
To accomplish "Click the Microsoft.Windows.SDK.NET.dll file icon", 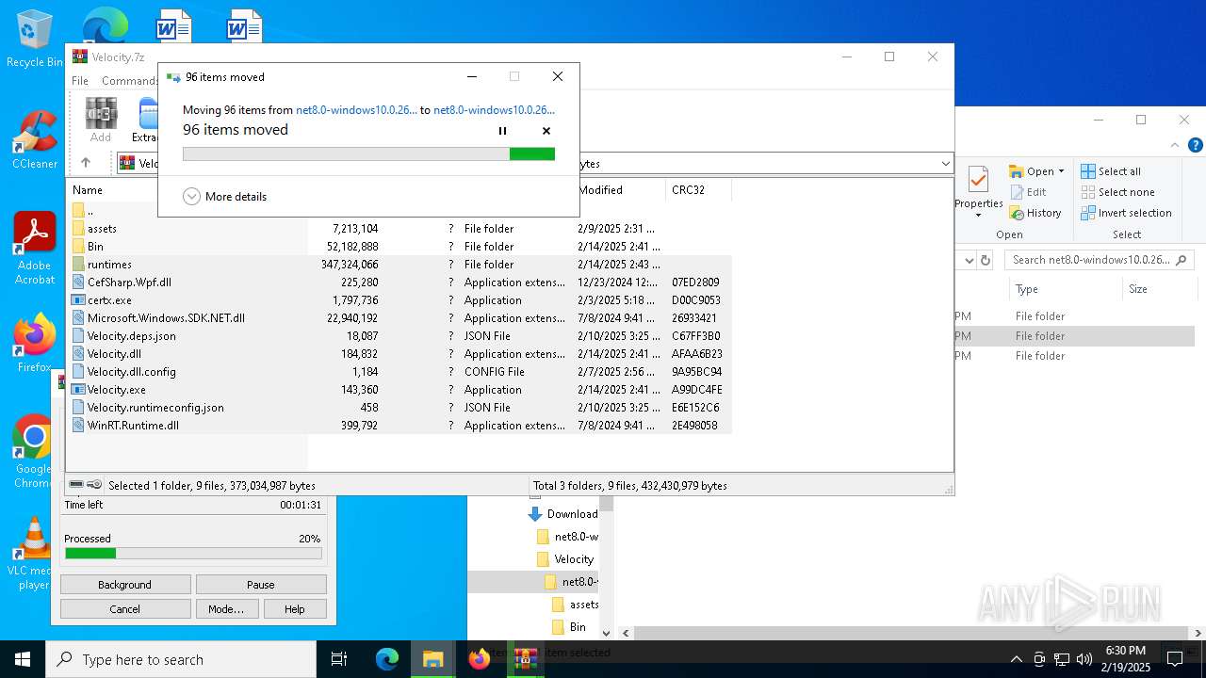I will (79, 318).
